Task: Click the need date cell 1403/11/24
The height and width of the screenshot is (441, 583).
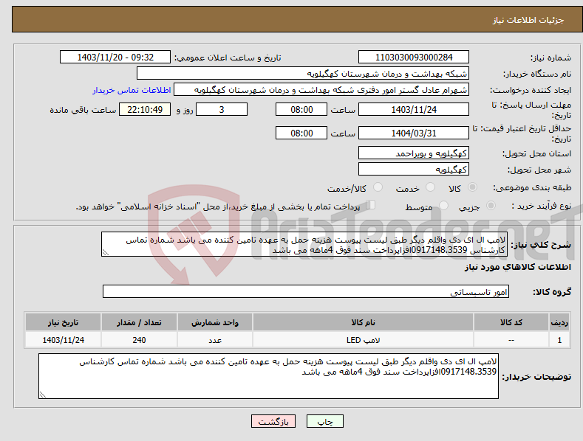Action: click(x=64, y=340)
